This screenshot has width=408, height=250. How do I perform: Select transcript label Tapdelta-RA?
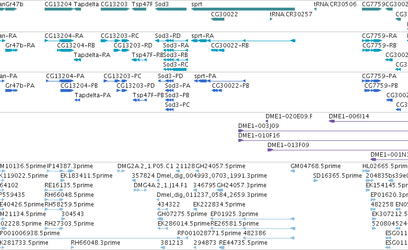(x=92, y=55)
